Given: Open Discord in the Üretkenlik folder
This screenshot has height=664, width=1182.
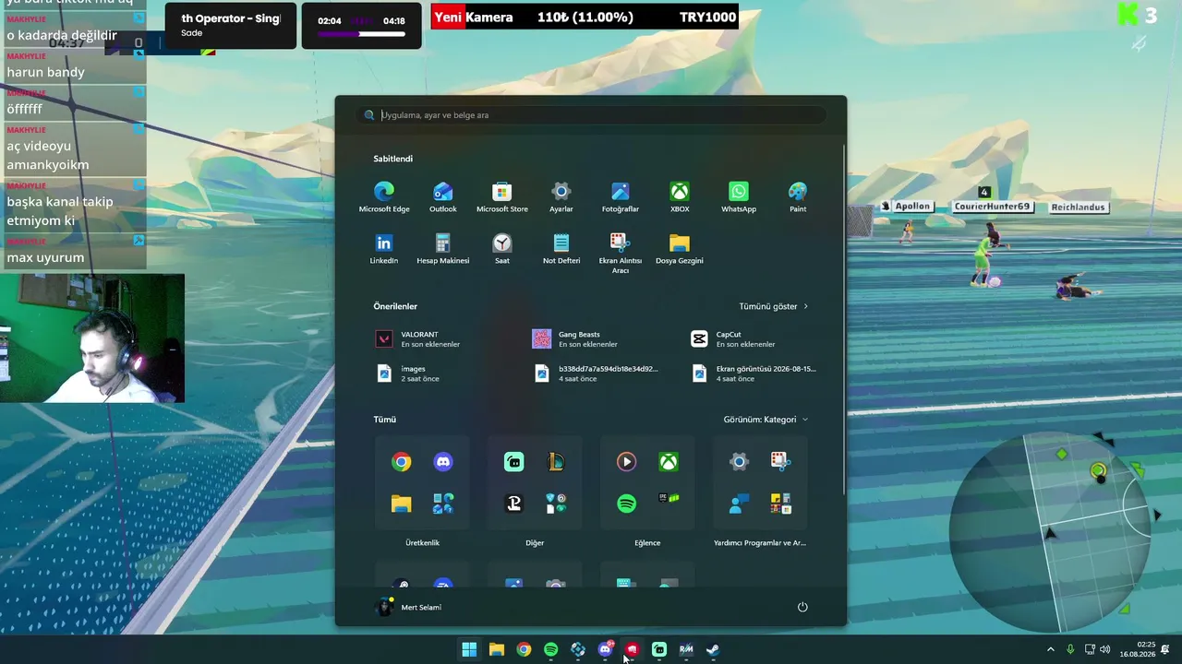Looking at the screenshot, I should [x=443, y=462].
